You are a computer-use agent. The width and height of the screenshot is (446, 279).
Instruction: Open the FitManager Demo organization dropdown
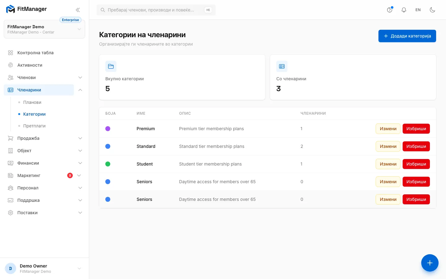(44, 29)
